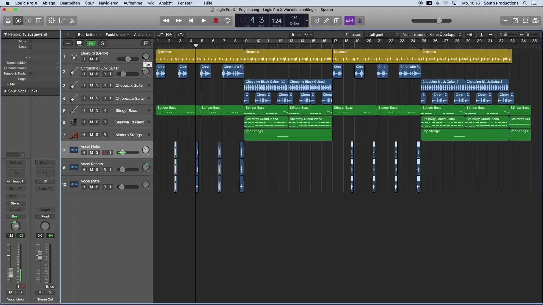This screenshot has height=305, width=543.
Task: Open the Mix menu
Action: click(x=150, y=3)
